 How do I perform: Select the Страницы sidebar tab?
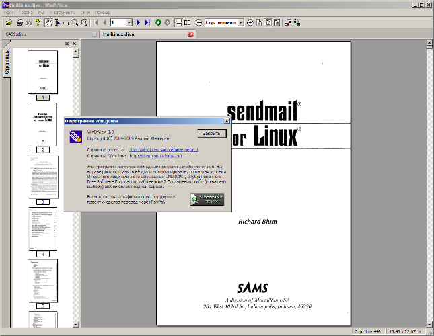pos(7,61)
